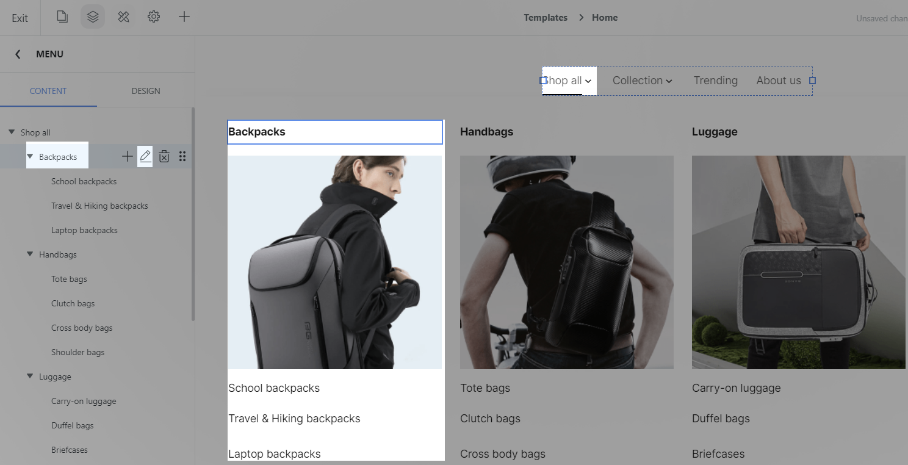Click the Handbags product image

[567, 262]
